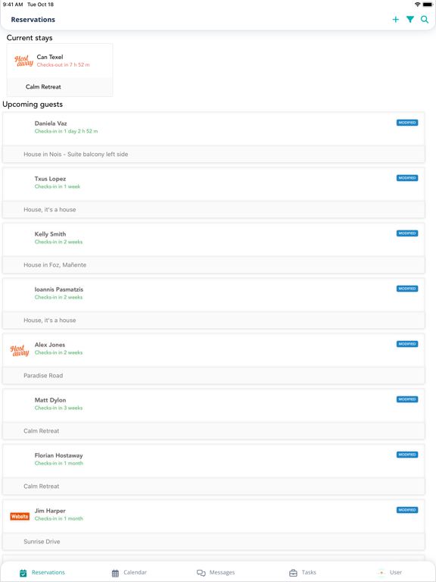Open the filter funnel icon
The width and height of the screenshot is (436, 582).
(410, 20)
